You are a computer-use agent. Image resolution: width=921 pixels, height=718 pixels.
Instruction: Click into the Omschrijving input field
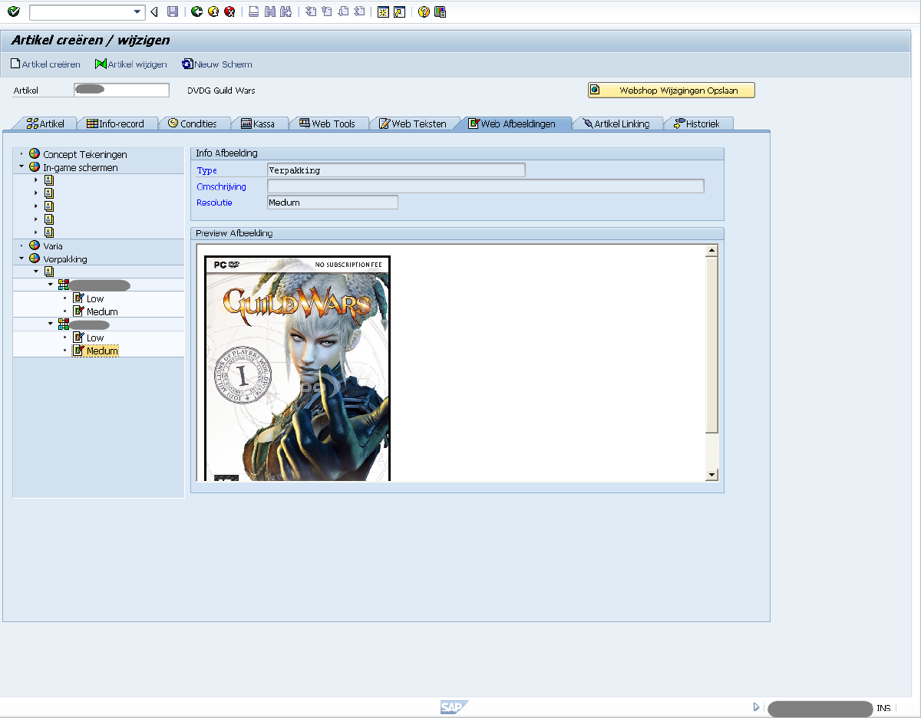tap(485, 186)
